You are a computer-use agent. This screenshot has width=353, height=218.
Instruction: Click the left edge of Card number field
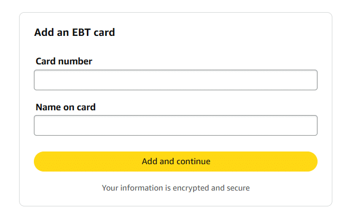tap(38, 80)
